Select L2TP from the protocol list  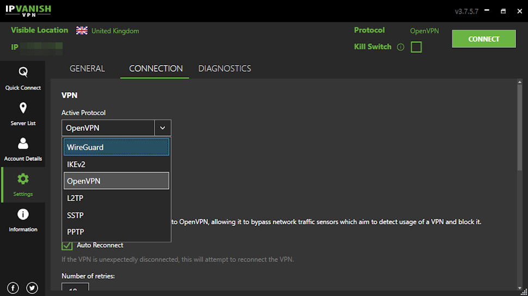pyautogui.click(x=116, y=198)
